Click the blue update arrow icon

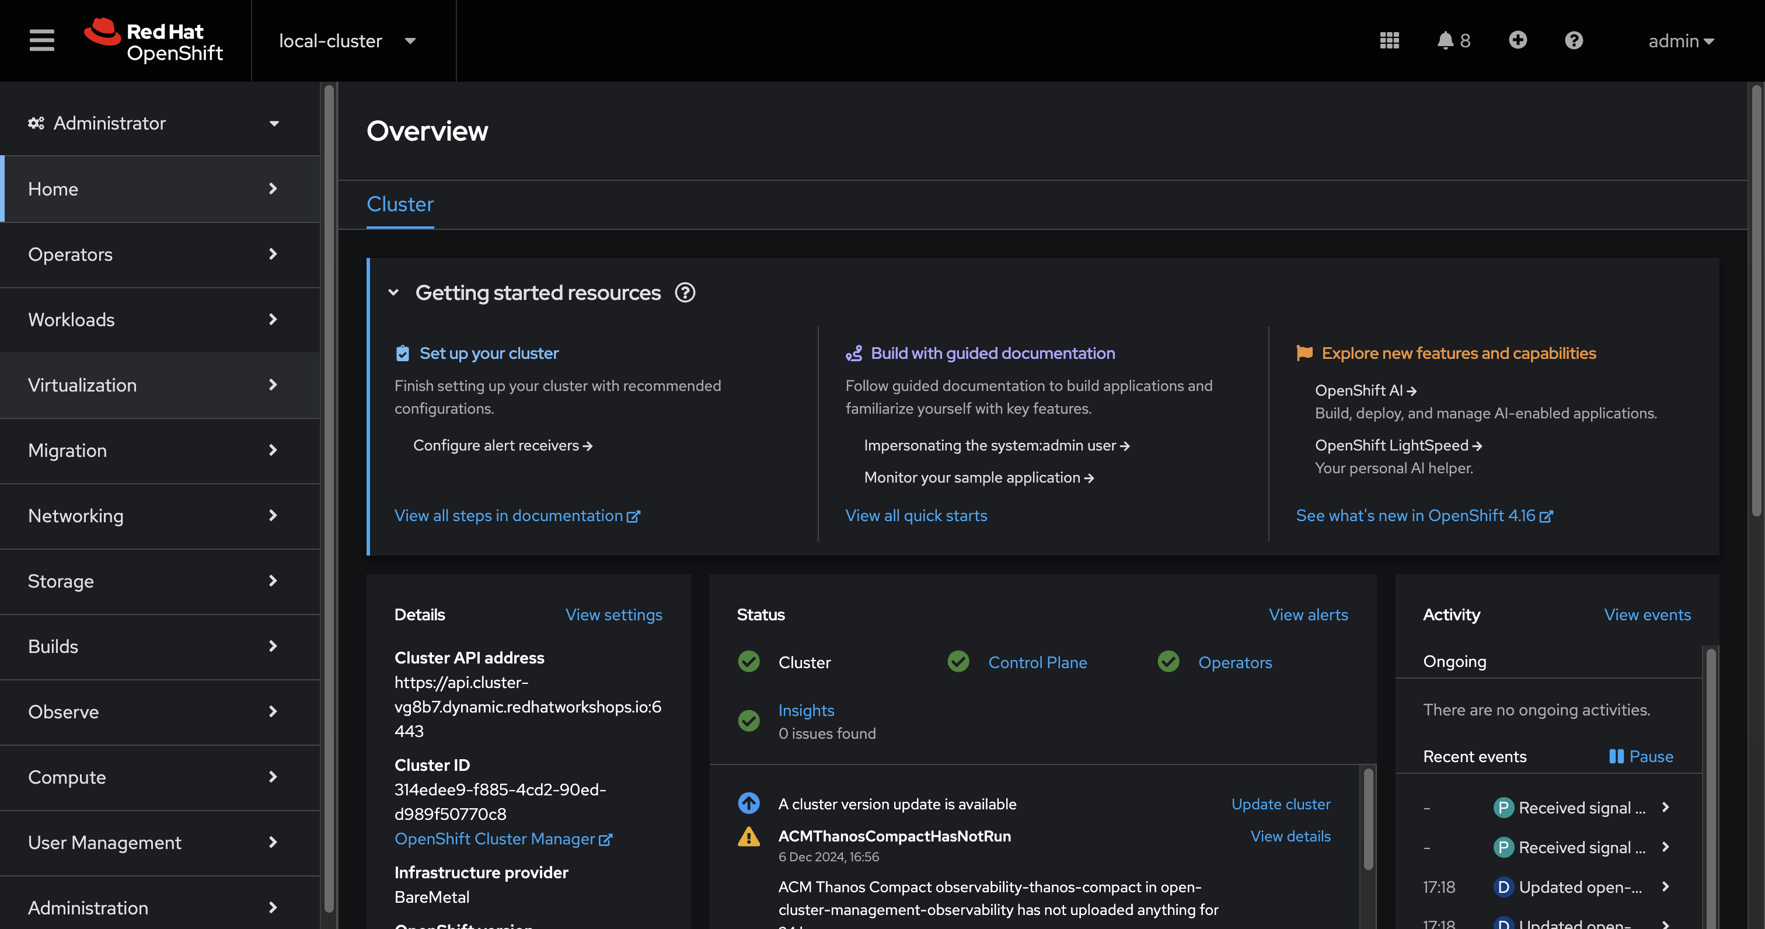tap(749, 803)
